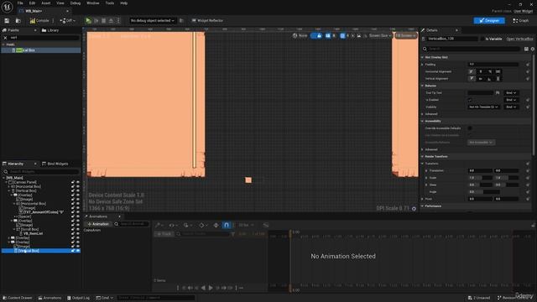Switch to the Designer mode
Viewport: 537px width, 302px height.
489,20
